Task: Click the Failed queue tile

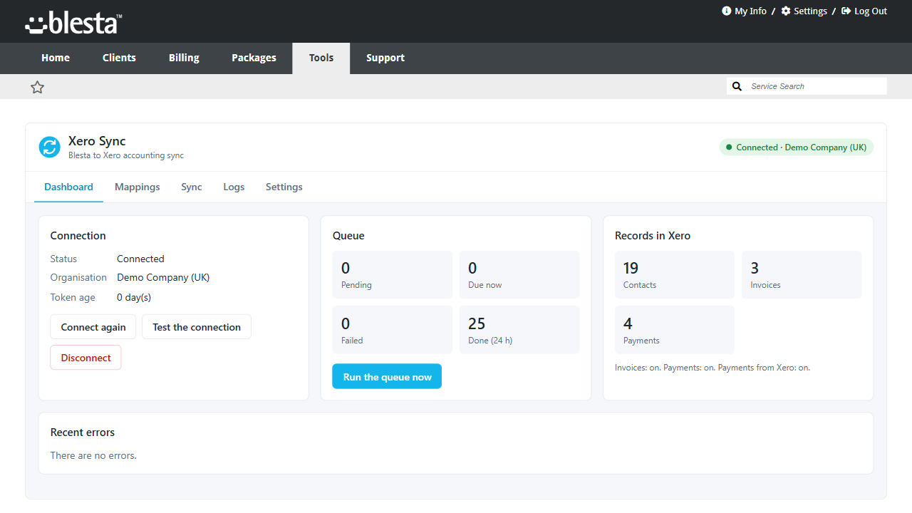Action: (393, 330)
